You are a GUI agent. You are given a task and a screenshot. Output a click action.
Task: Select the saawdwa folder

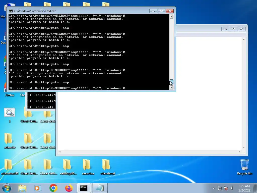(x=88, y=167)
